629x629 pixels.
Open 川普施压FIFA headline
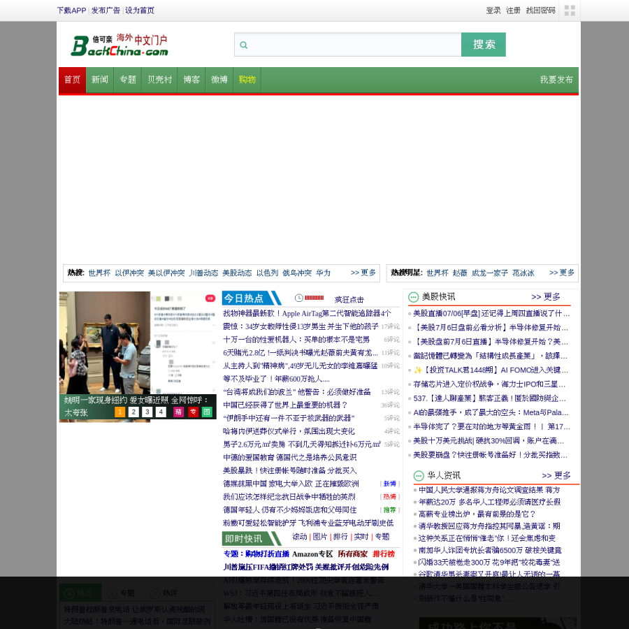coord(306,567)
